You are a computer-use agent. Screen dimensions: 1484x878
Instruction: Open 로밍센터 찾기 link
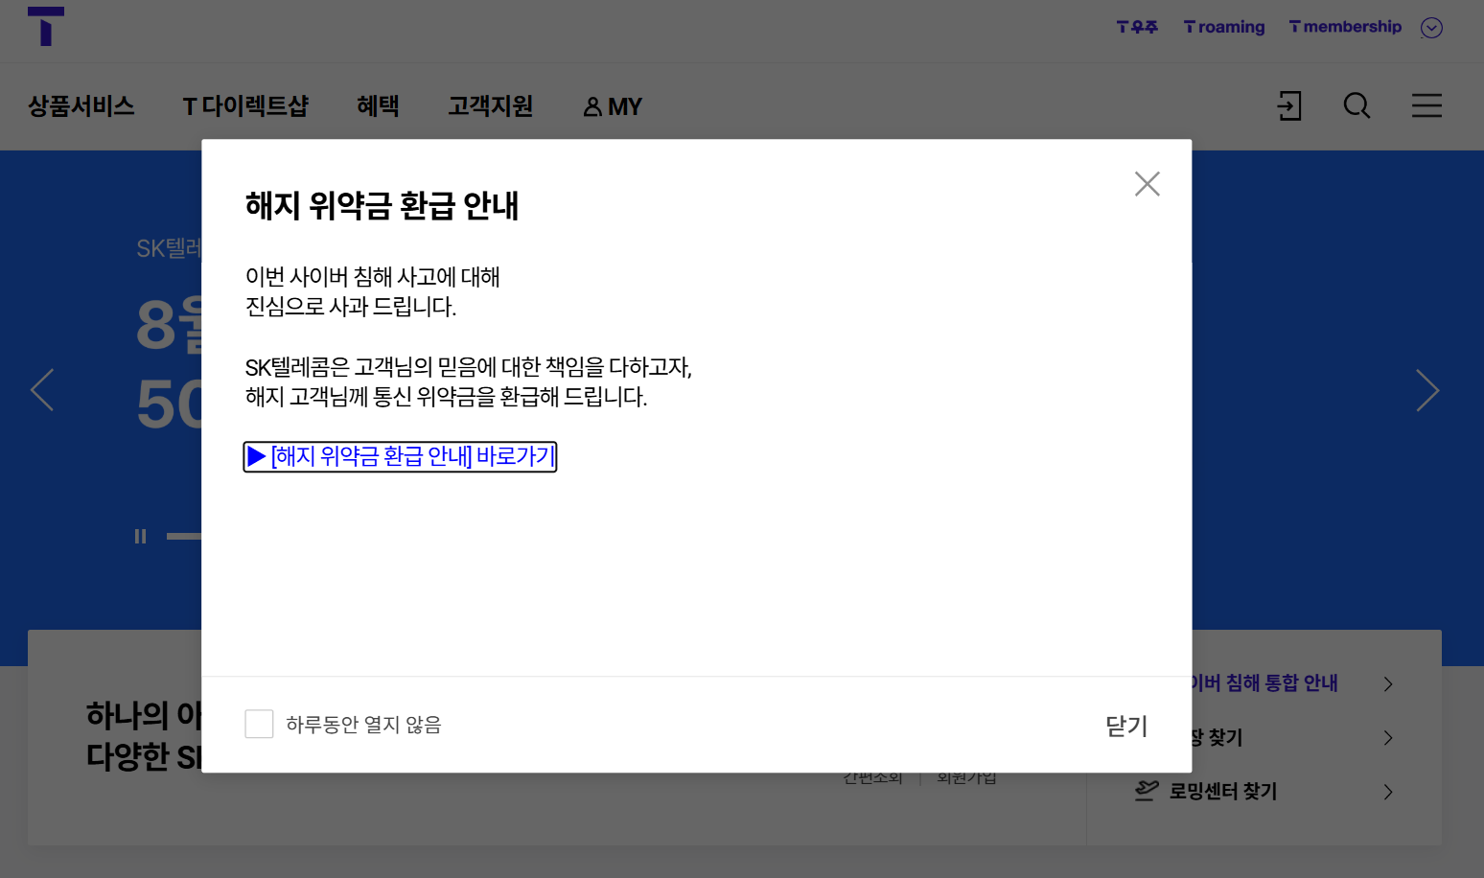pyautogui.click(x=1223, y=792)
